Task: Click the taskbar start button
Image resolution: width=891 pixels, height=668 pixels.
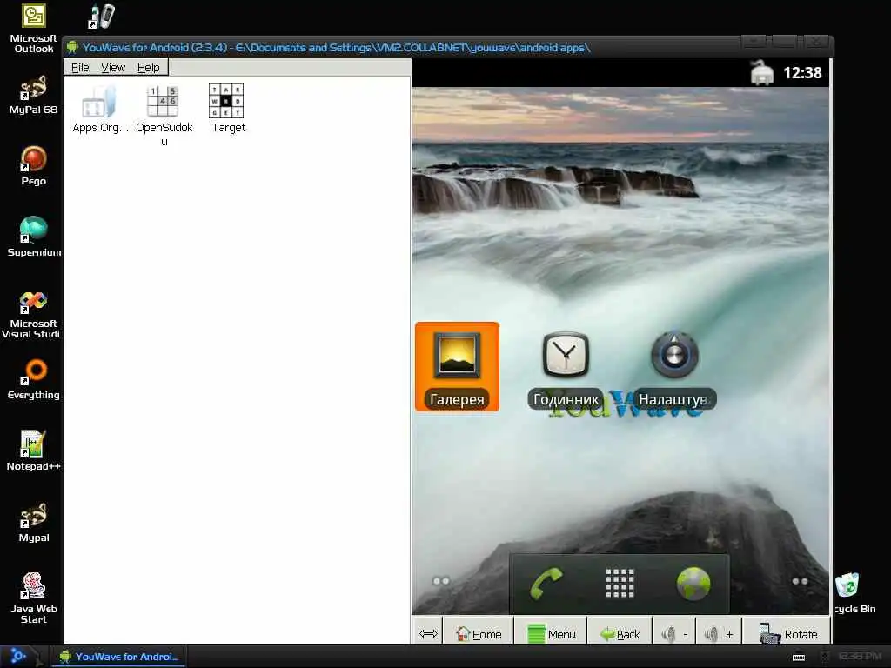Action: pyautogui.click(x=19, y=657)
